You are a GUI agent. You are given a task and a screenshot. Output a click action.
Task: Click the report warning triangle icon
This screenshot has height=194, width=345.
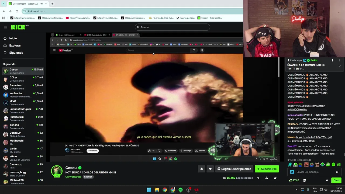(267, 178)
